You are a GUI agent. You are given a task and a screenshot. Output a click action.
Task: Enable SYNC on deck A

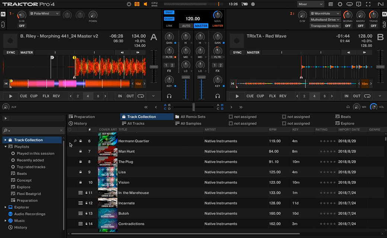pos(11,52)
